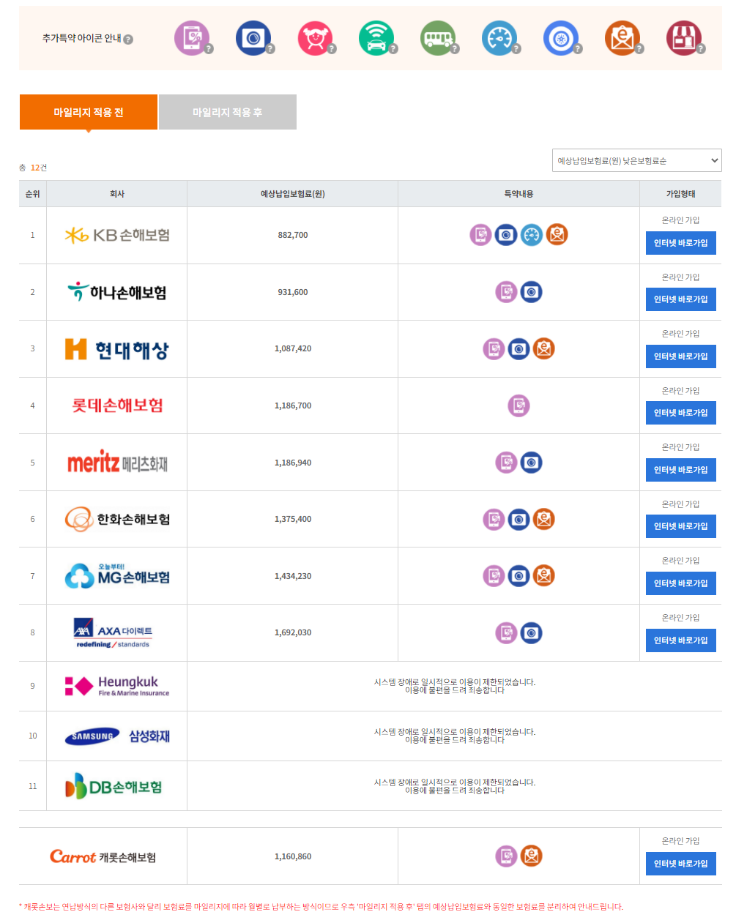Click the premium value 1,160,860
Screen dimensions: 736x923
pos(293,856)
